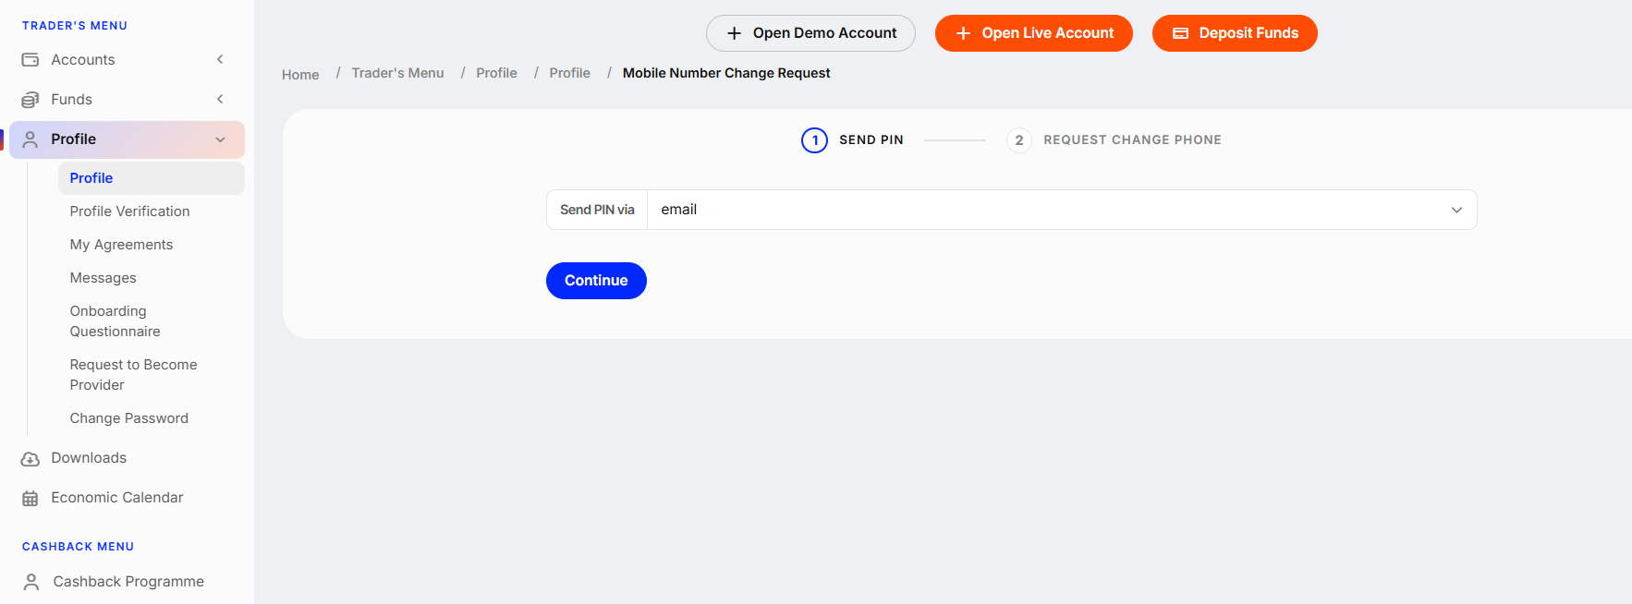The width and height of the screenshot is (1632, 604).
Task: Click the TRADER'S MENU section heading
Action: pos(75,26)
